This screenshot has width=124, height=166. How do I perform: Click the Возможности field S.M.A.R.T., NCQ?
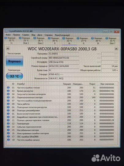pos(83,78)
